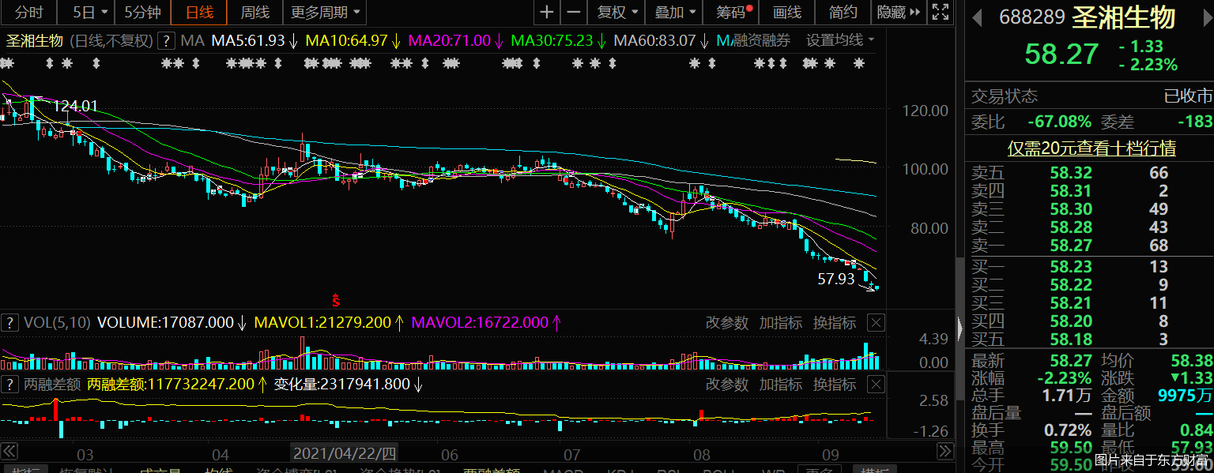Image resolution: width=1214 pixels, height=473 pixels.
Task: Click 换手 0.72% value
Action: click(x=1067, y=430)
